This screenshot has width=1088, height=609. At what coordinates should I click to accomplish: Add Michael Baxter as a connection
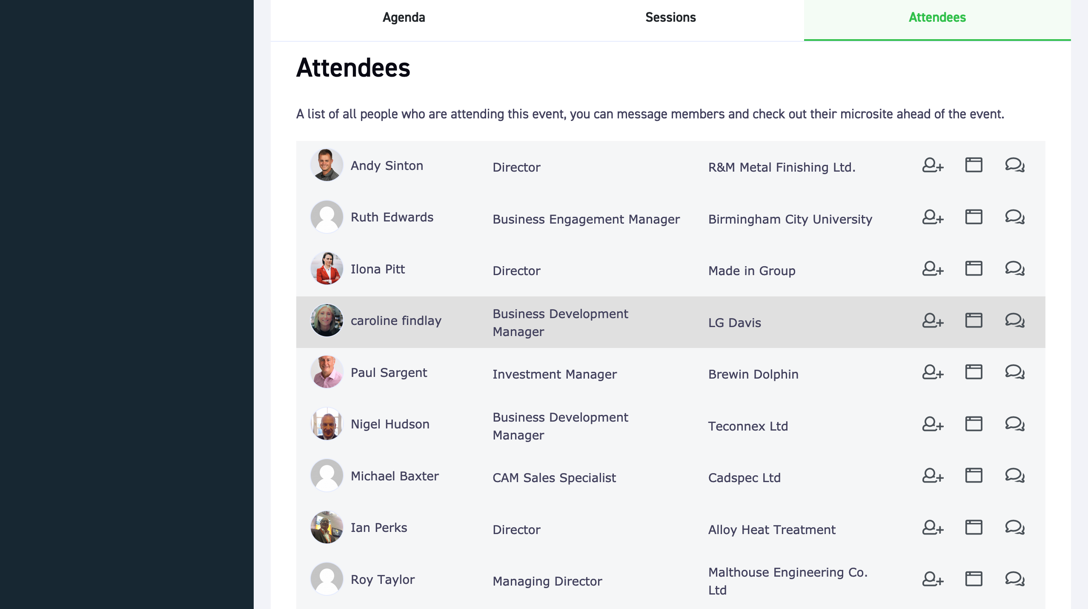point(933,475)
